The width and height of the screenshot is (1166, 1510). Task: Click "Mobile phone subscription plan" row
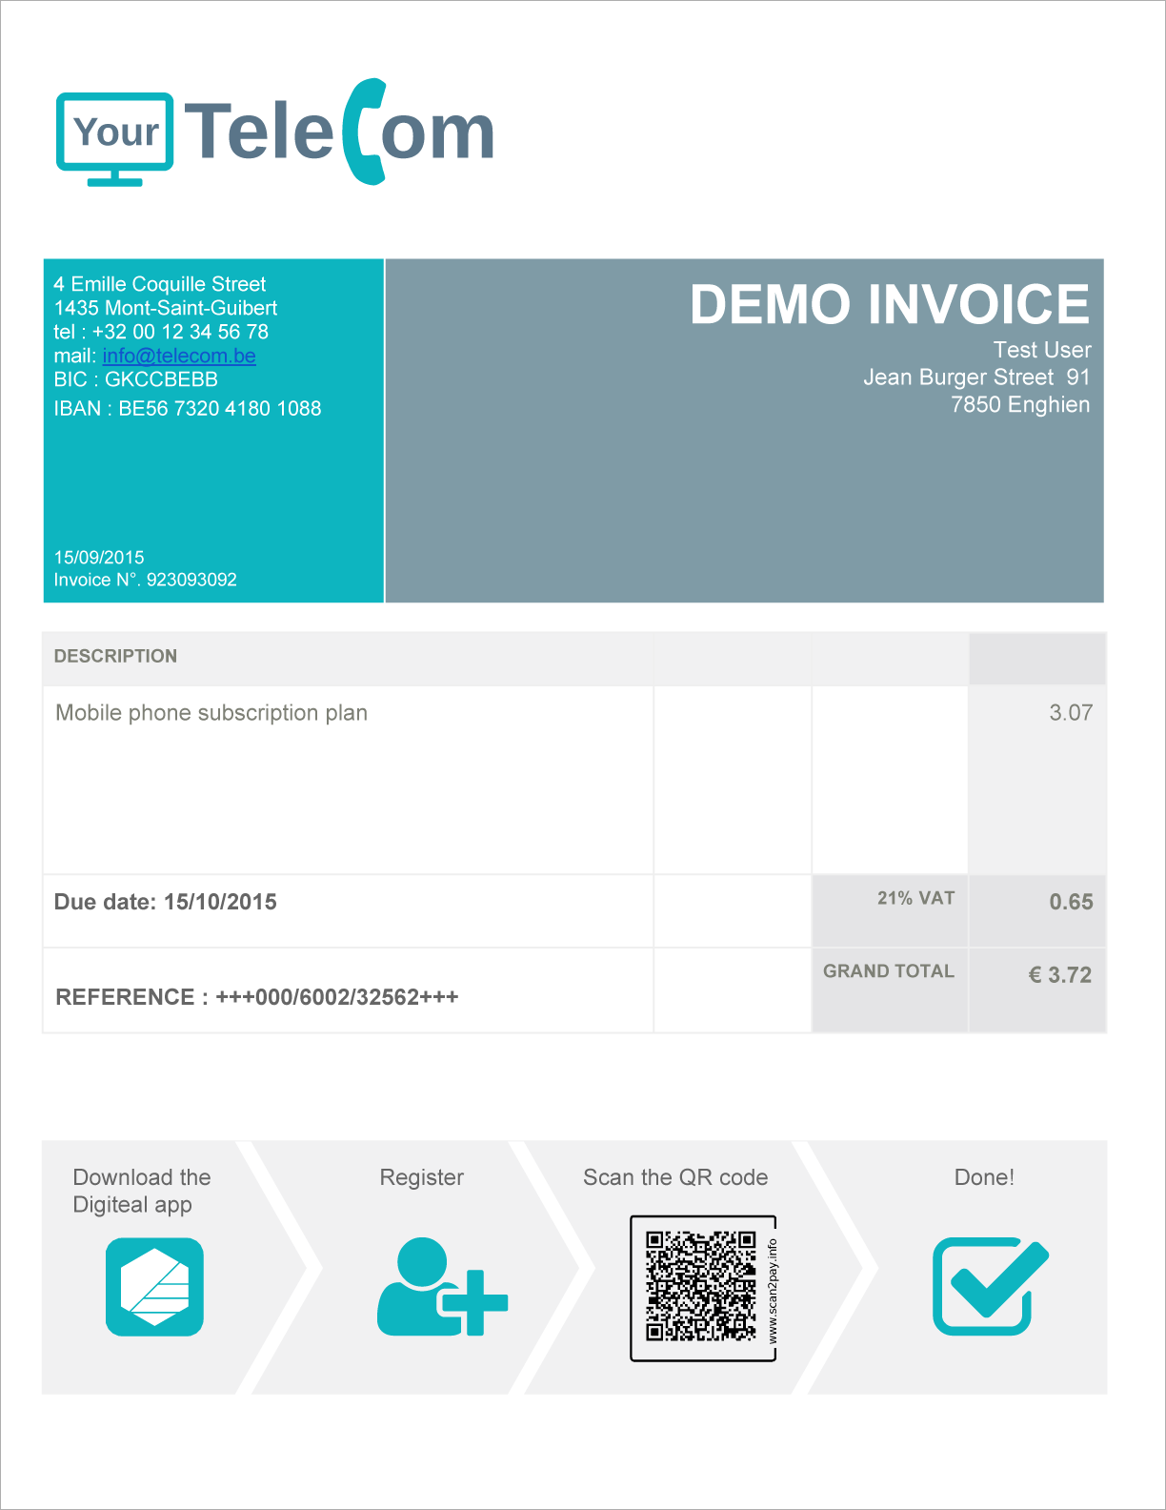211,713
